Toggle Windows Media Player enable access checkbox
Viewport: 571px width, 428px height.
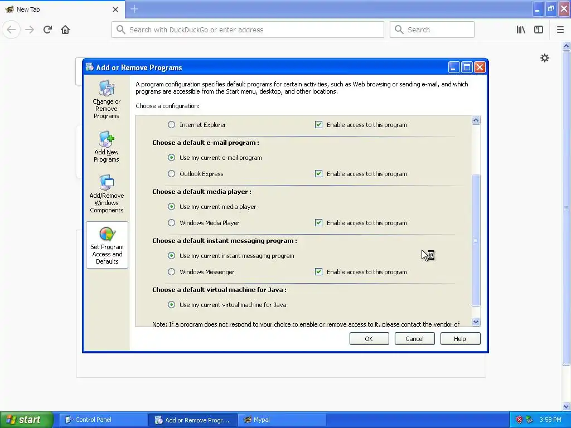tap(318, 223)
